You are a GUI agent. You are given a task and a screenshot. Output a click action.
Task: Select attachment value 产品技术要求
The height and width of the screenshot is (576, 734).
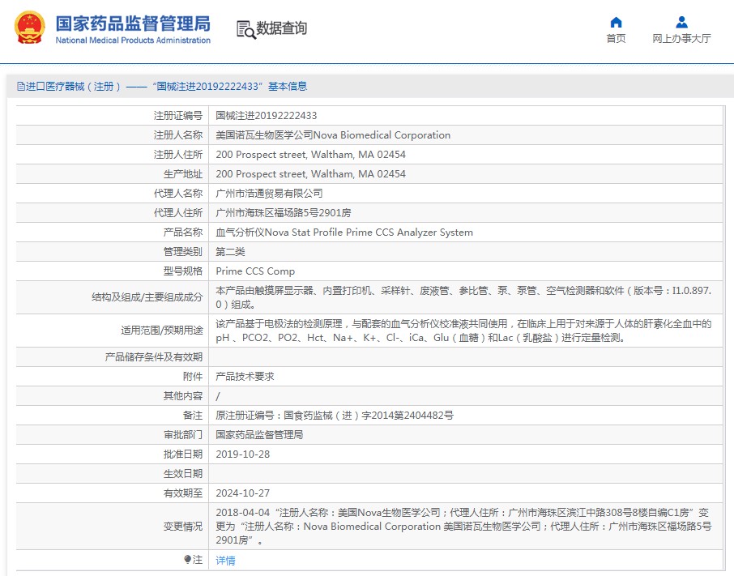[245, 377]
